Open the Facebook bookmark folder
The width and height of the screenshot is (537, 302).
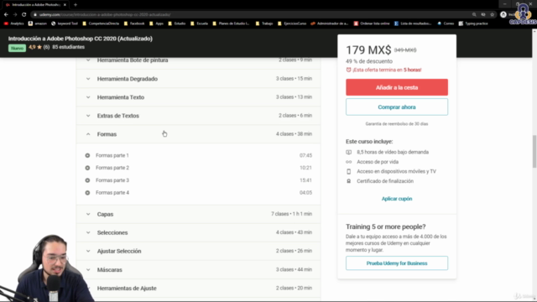[134, 23]
